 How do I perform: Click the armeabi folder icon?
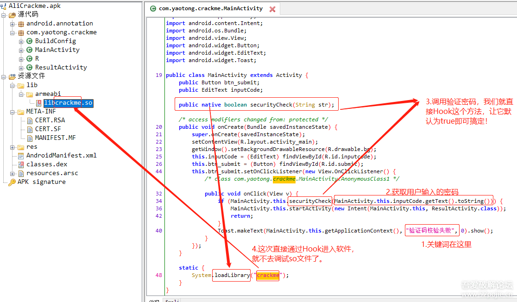point(30,94)
